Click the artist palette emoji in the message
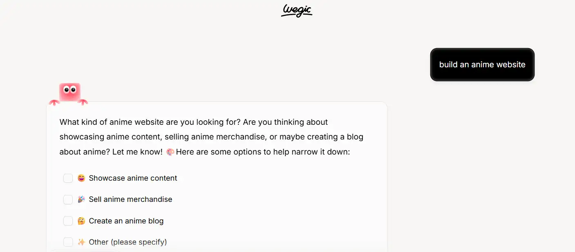 click(170, 152)
